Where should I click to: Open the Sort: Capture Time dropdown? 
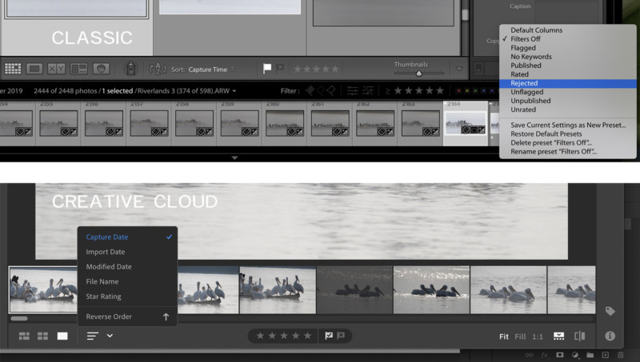tap(210, 70)
